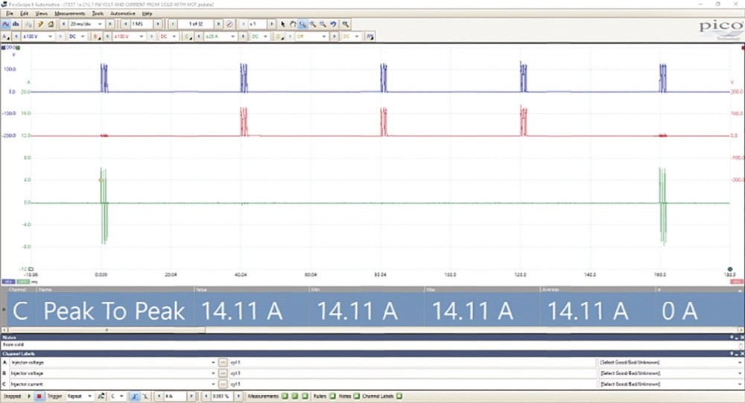Open channel C ±20 A range dropdown
The image size is (745, 403).
220,36
